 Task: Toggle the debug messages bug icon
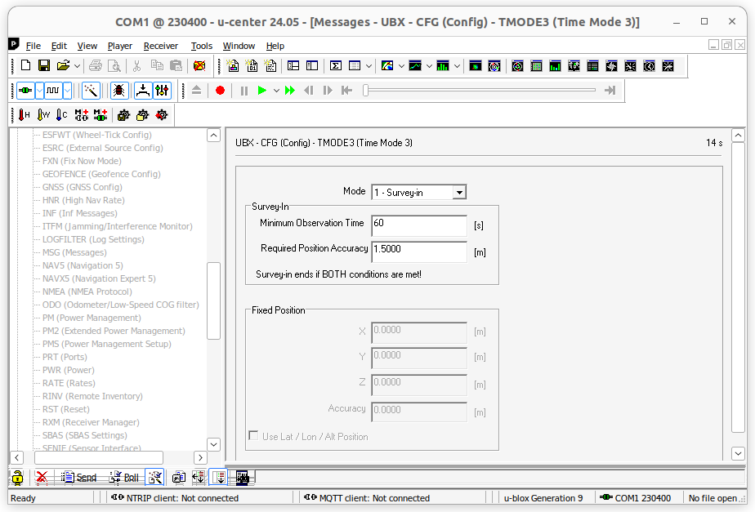(x=119, y=91)
